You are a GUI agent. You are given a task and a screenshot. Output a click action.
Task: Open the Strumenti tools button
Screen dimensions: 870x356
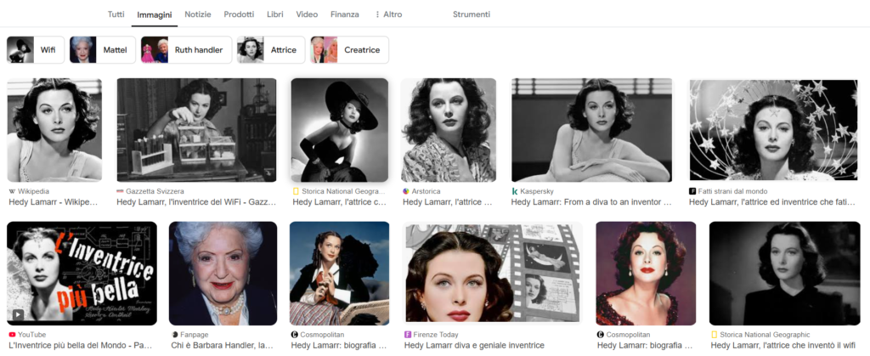coord(472,14)
